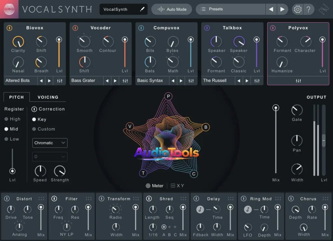
Task: Enable Auto Mode
Action: coord(171,9)
